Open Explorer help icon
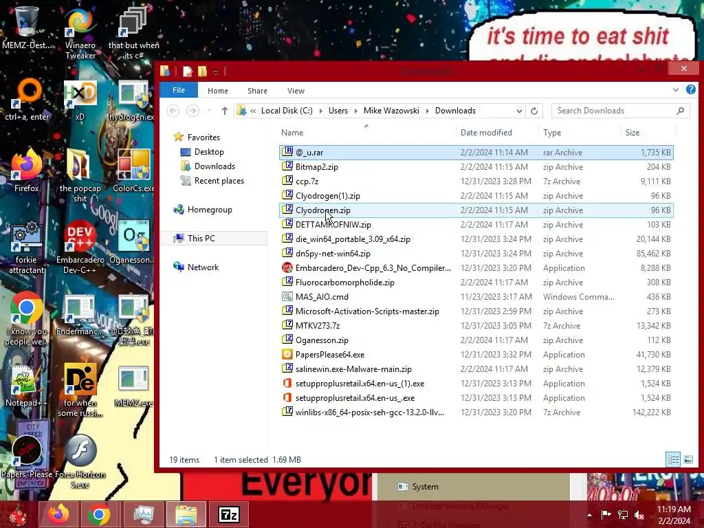The width and height of the screenshot is (704, 528). pos(690,90)
